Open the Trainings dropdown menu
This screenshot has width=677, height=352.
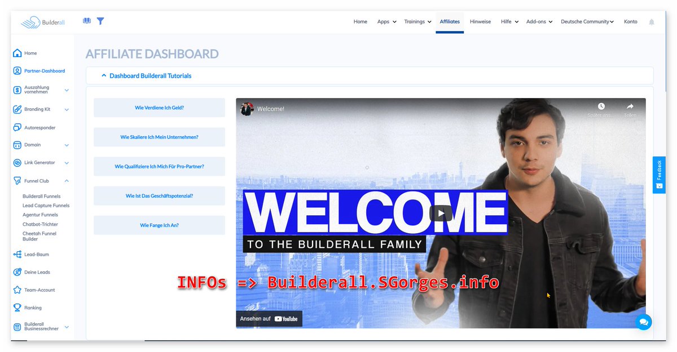417,22
